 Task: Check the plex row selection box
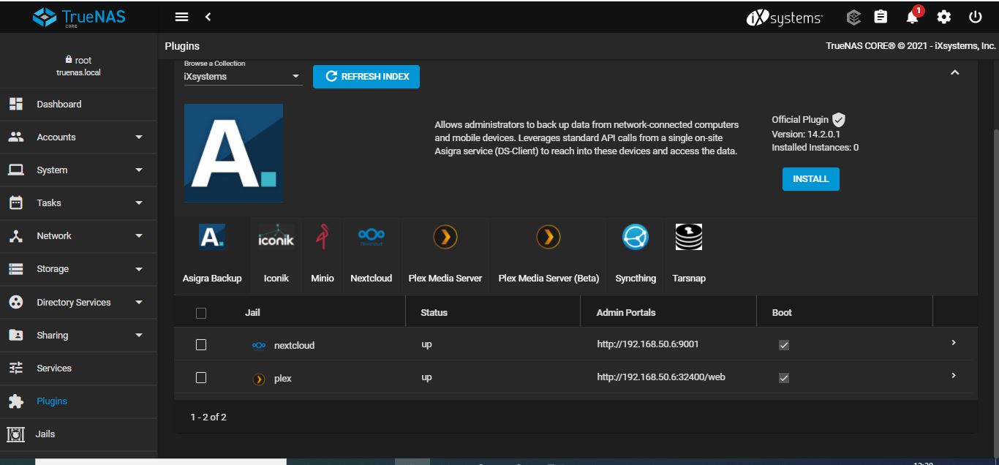coord(201,378)
